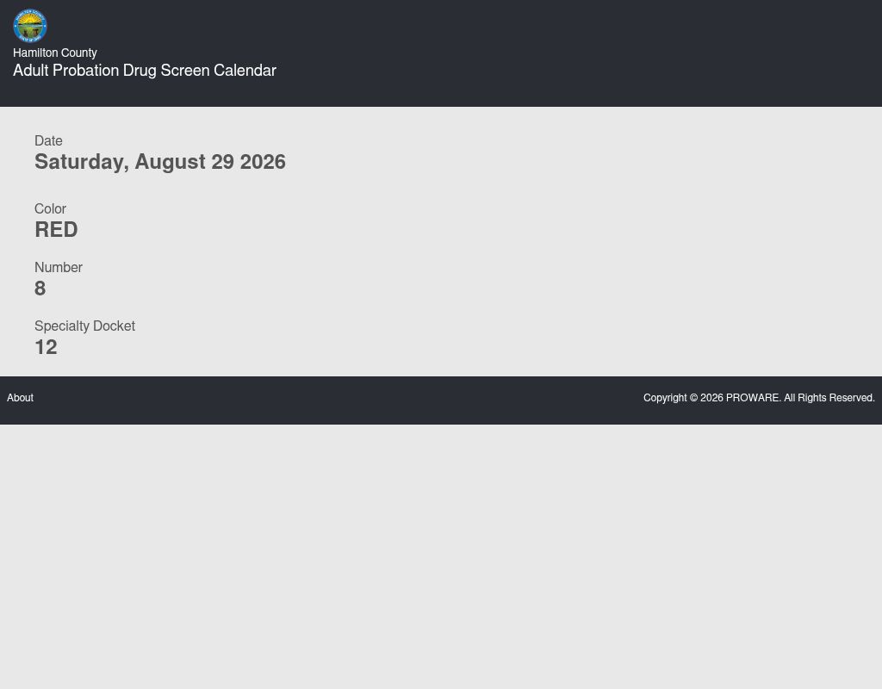Click the Copyright © 2026 text
This screenshot has width=882, height=689.
tap(683, 398)
